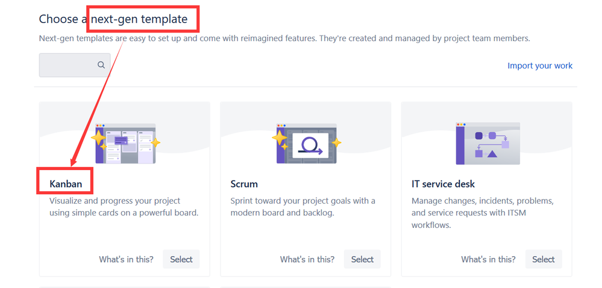Click the ITSM workflows description text
This screenshot has width=602, height=288.
(x=483, y=213)
